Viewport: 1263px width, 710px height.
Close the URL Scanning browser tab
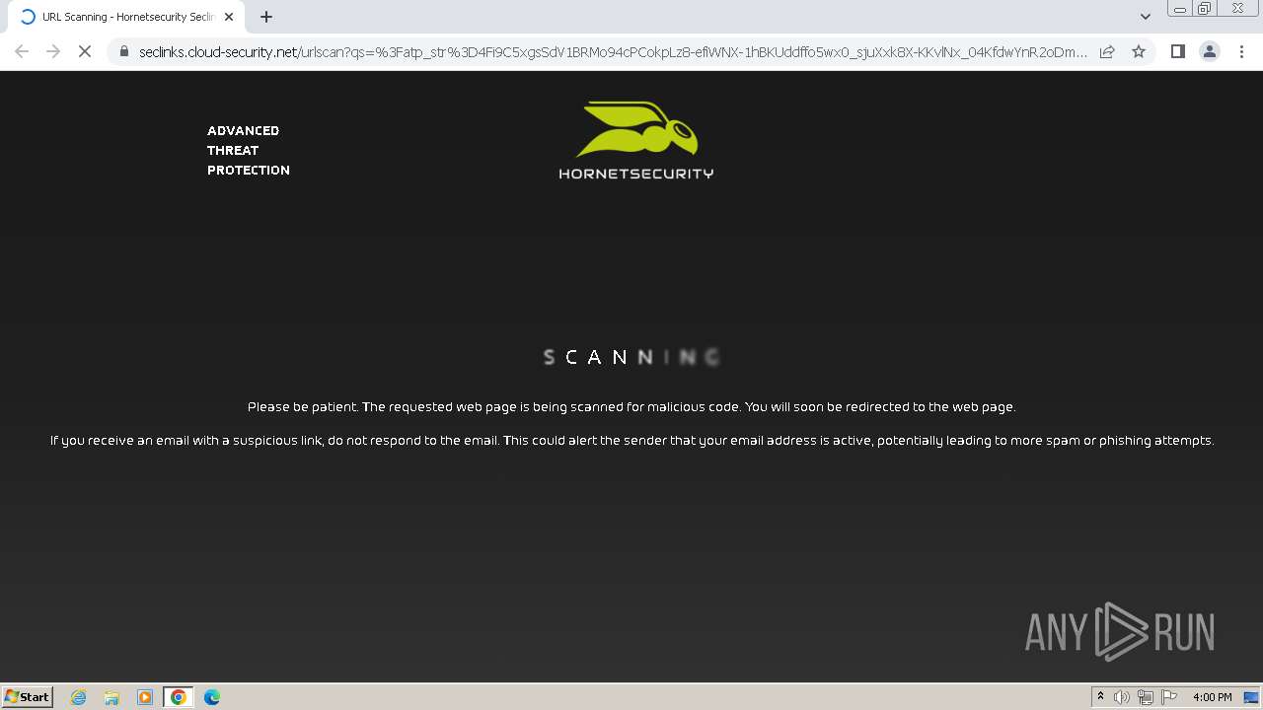229,17
